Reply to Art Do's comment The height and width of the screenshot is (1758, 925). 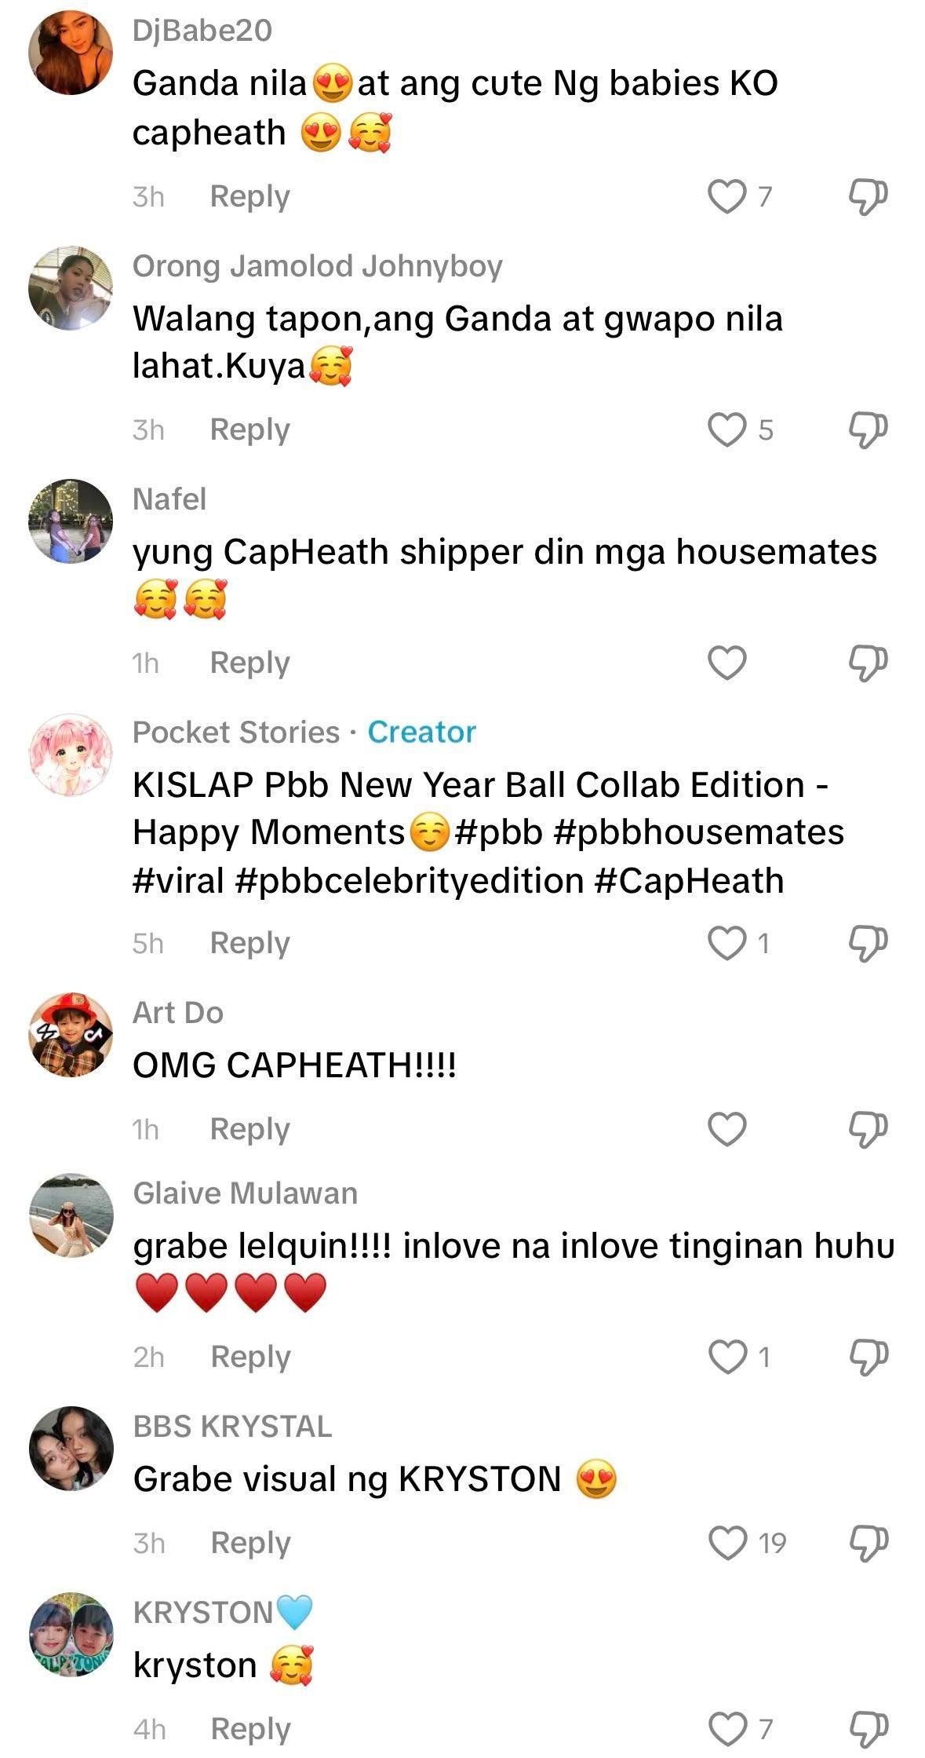249,1129
